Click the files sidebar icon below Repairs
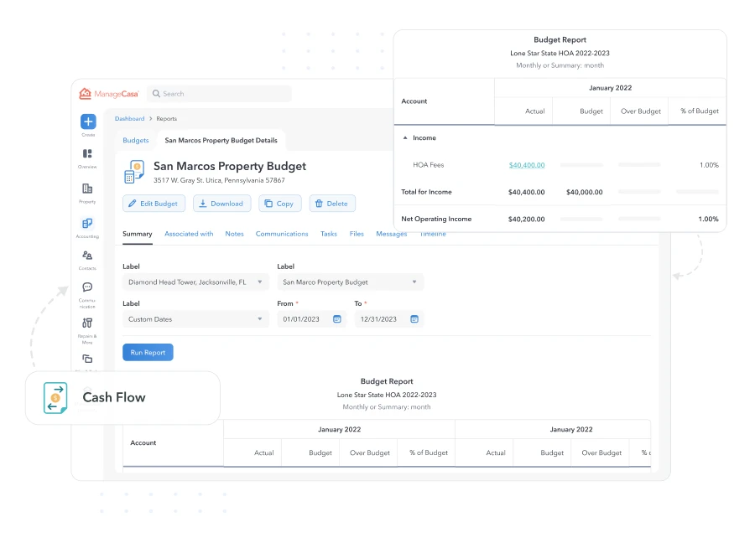755x543 pixels. point(87,359)
